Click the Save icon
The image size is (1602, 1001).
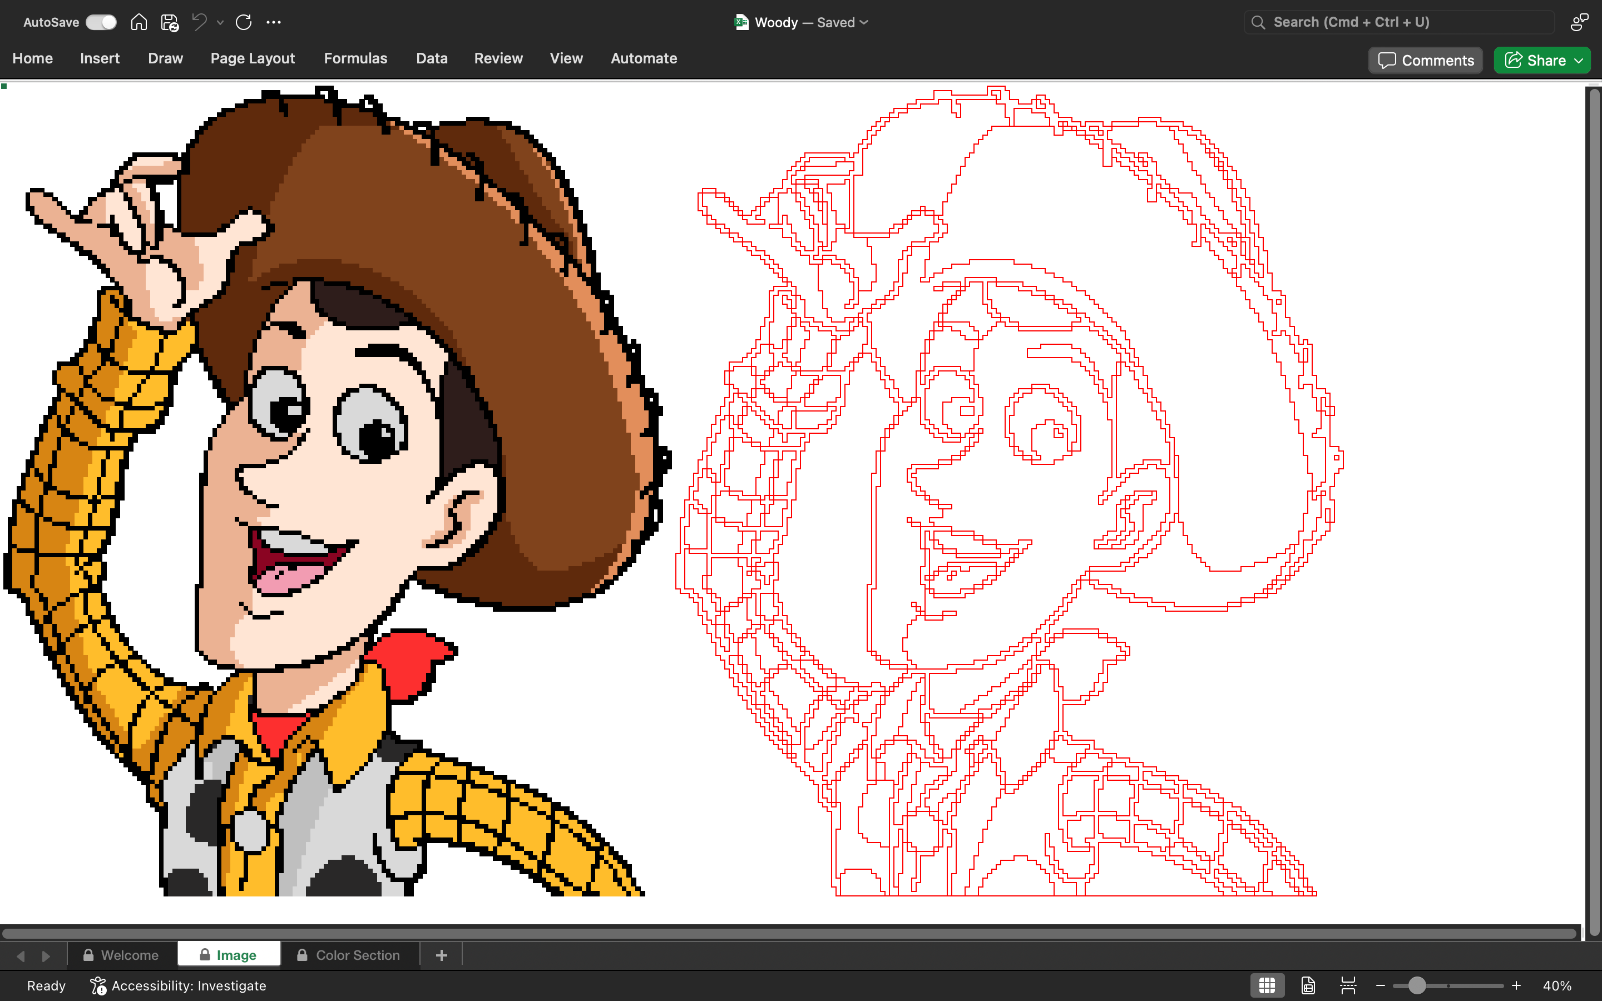point(170,22)
